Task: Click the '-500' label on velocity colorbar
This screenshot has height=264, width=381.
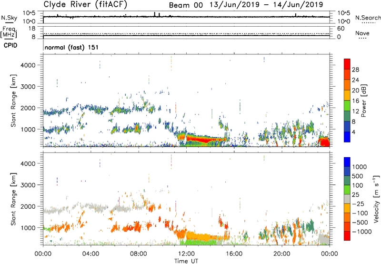Action: (x=361, y=223)
